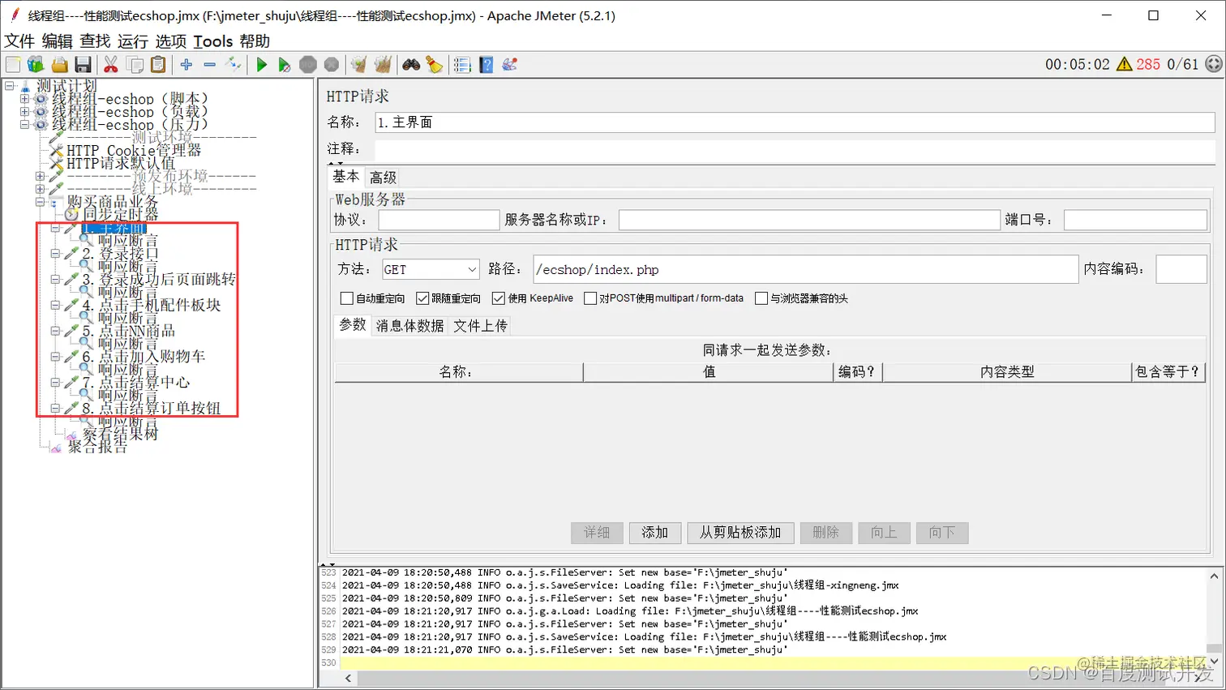This screenshot has height=690, width=1226.
Task: Open the 帮助 menu
Action: click(255, 41)
